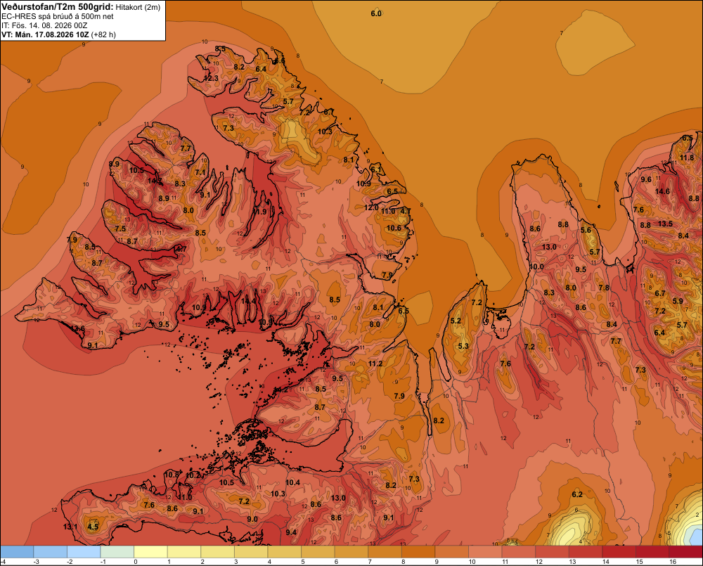
Task: Click the '5.6' temperature label
Action: 586,230
